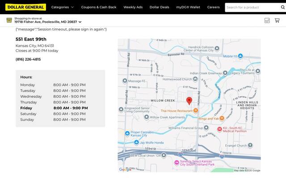The image size is (286, 178).
Task: Click the Kingswood Senior Living Community marker
Action: tap(121, 109)
